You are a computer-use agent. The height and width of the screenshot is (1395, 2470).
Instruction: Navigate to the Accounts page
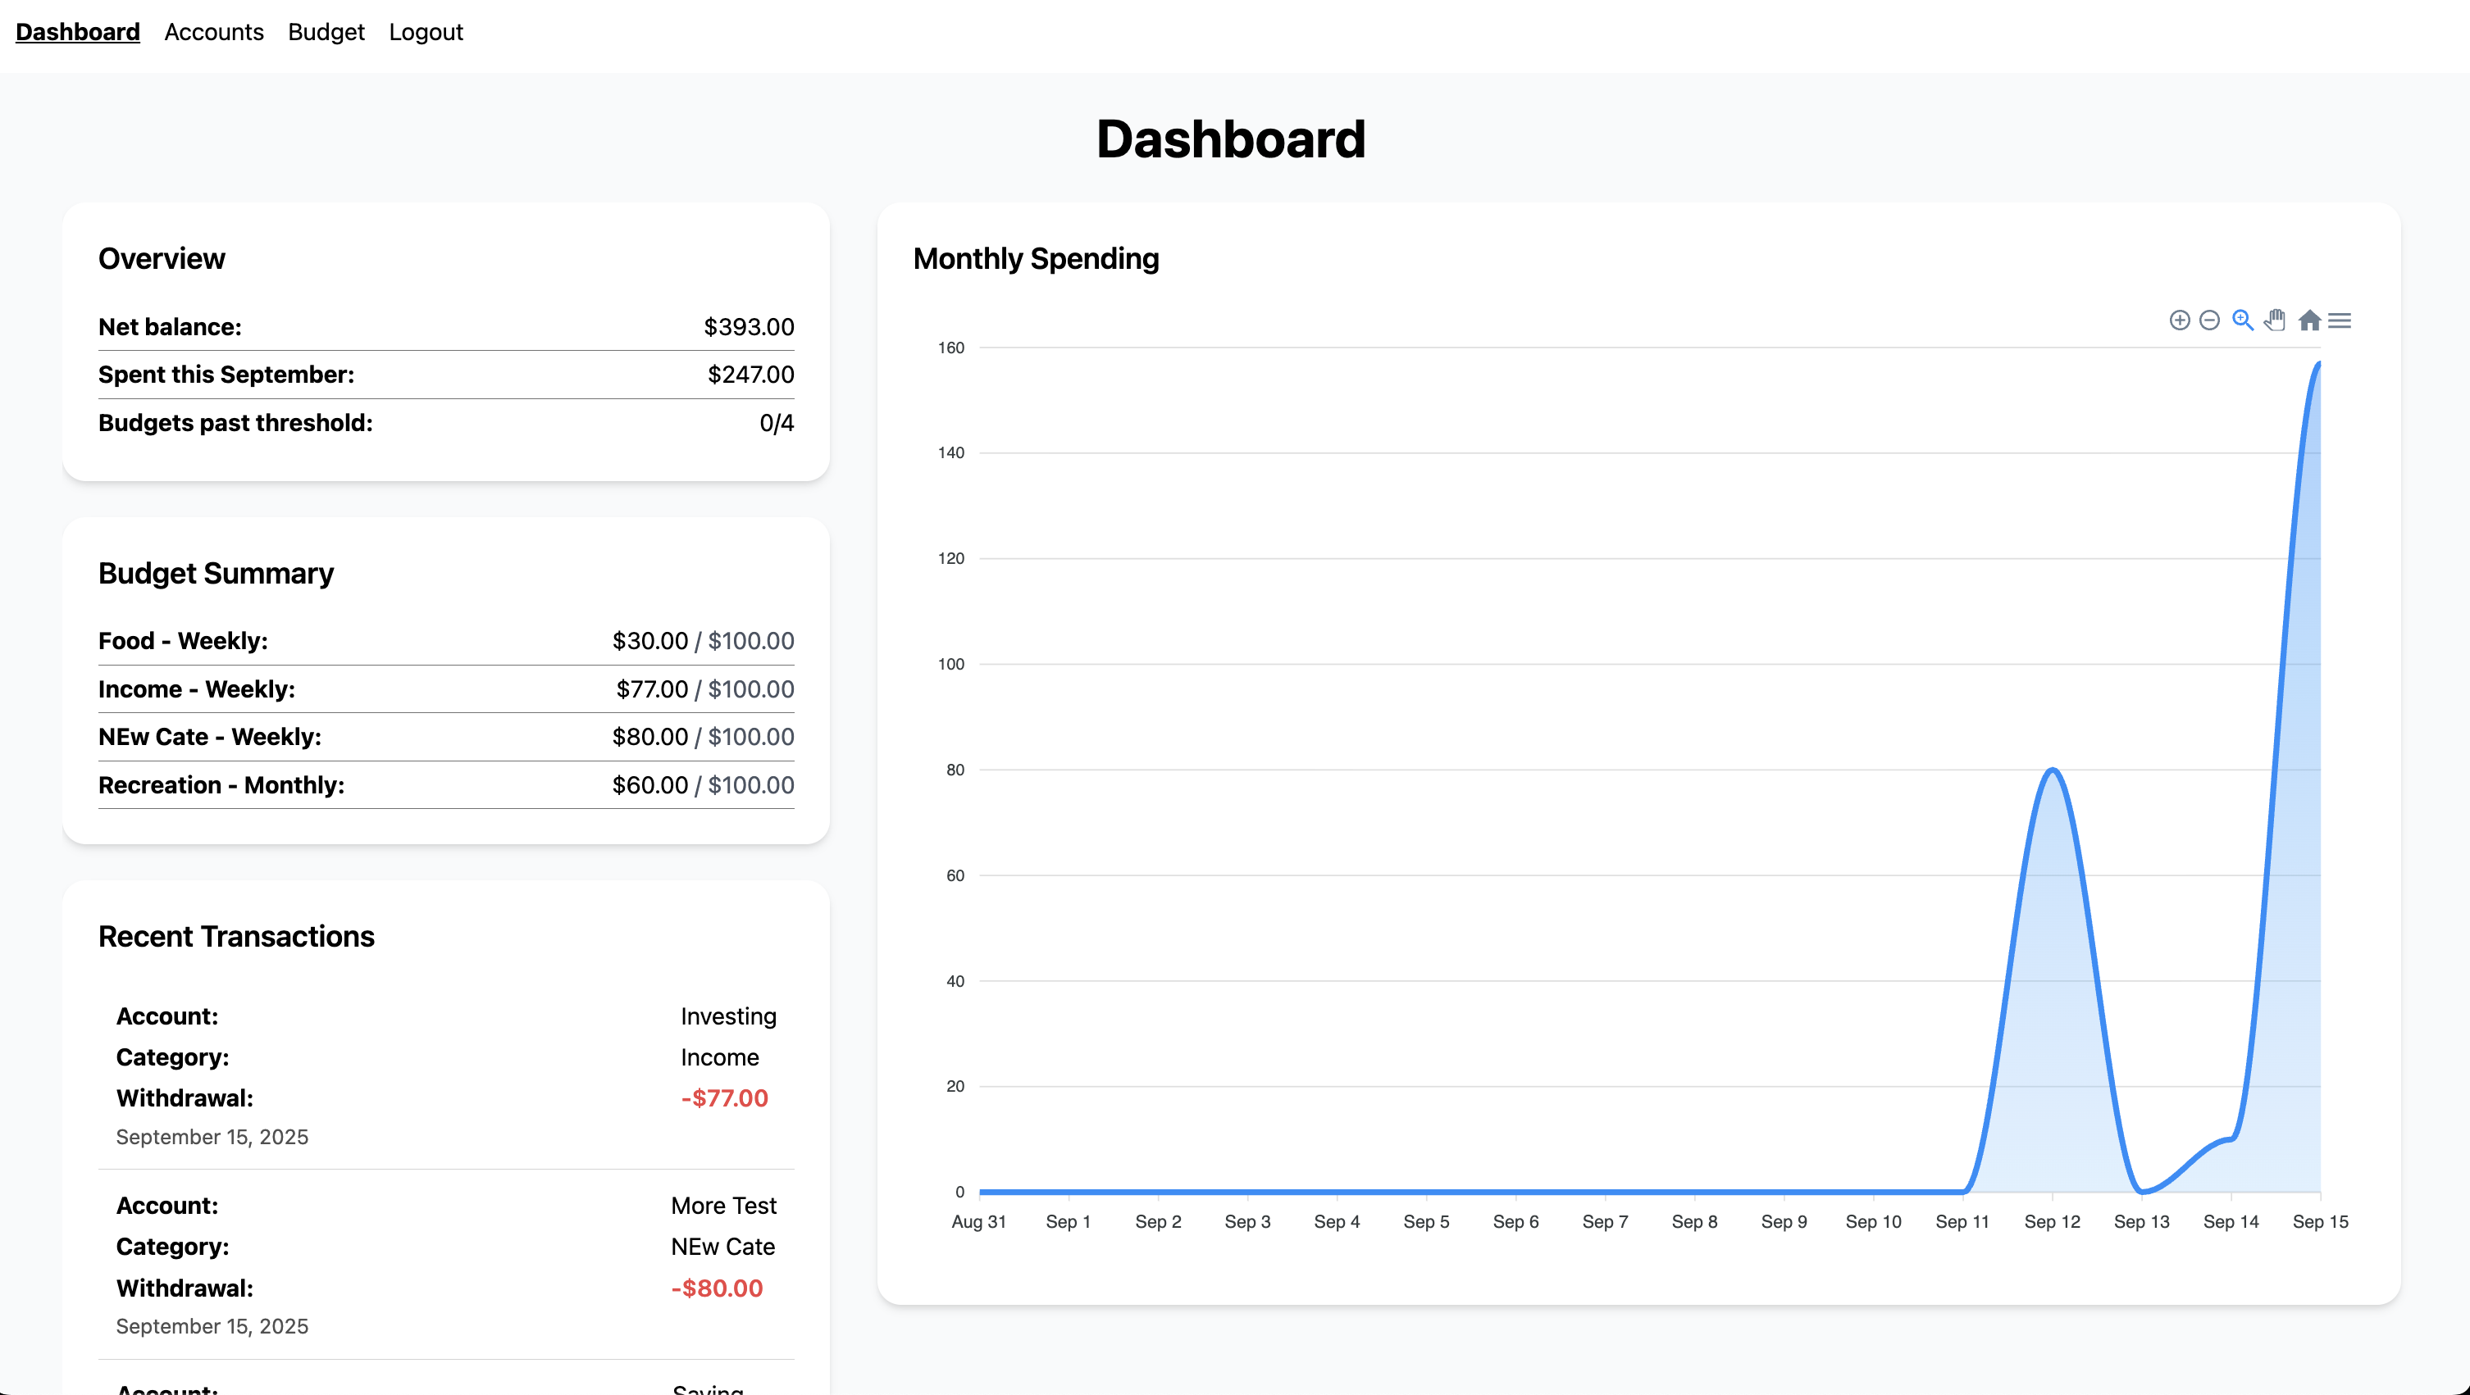pyautogui.click(x=213, y=32)
